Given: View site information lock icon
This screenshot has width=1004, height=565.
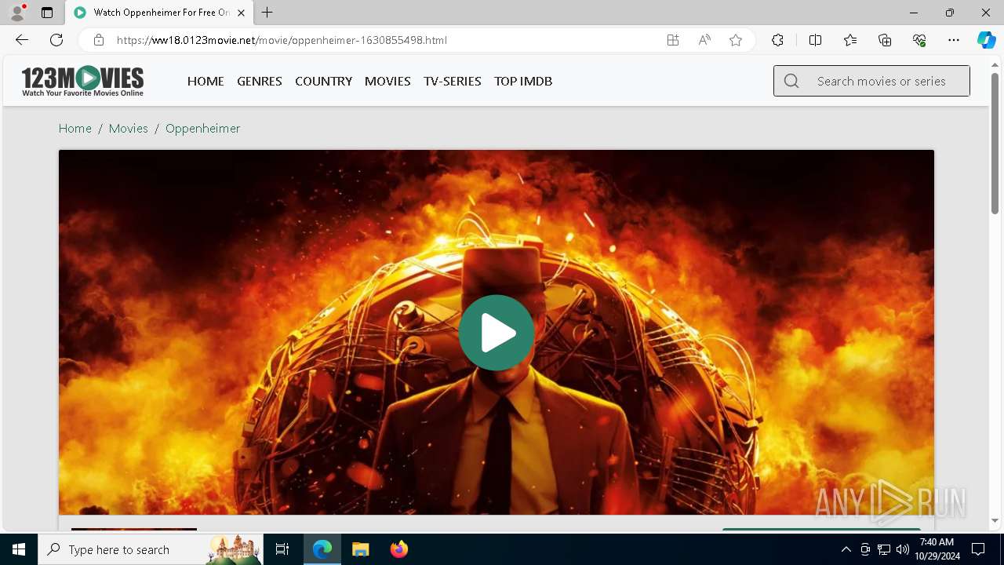Looking at the screenshot, I should tap(99, 40).
